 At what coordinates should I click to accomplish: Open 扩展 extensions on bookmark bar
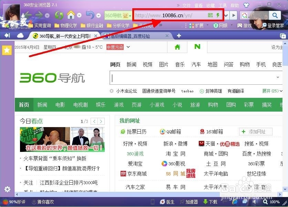pyautogui.click(x=196, y=25)
